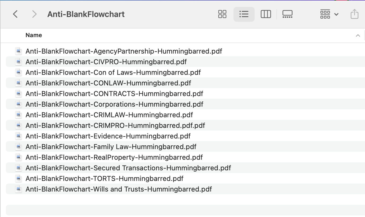Switch to icon grid view
This screenshot has width=365, height=217.
pyautogui.click(x=222, y=14)
